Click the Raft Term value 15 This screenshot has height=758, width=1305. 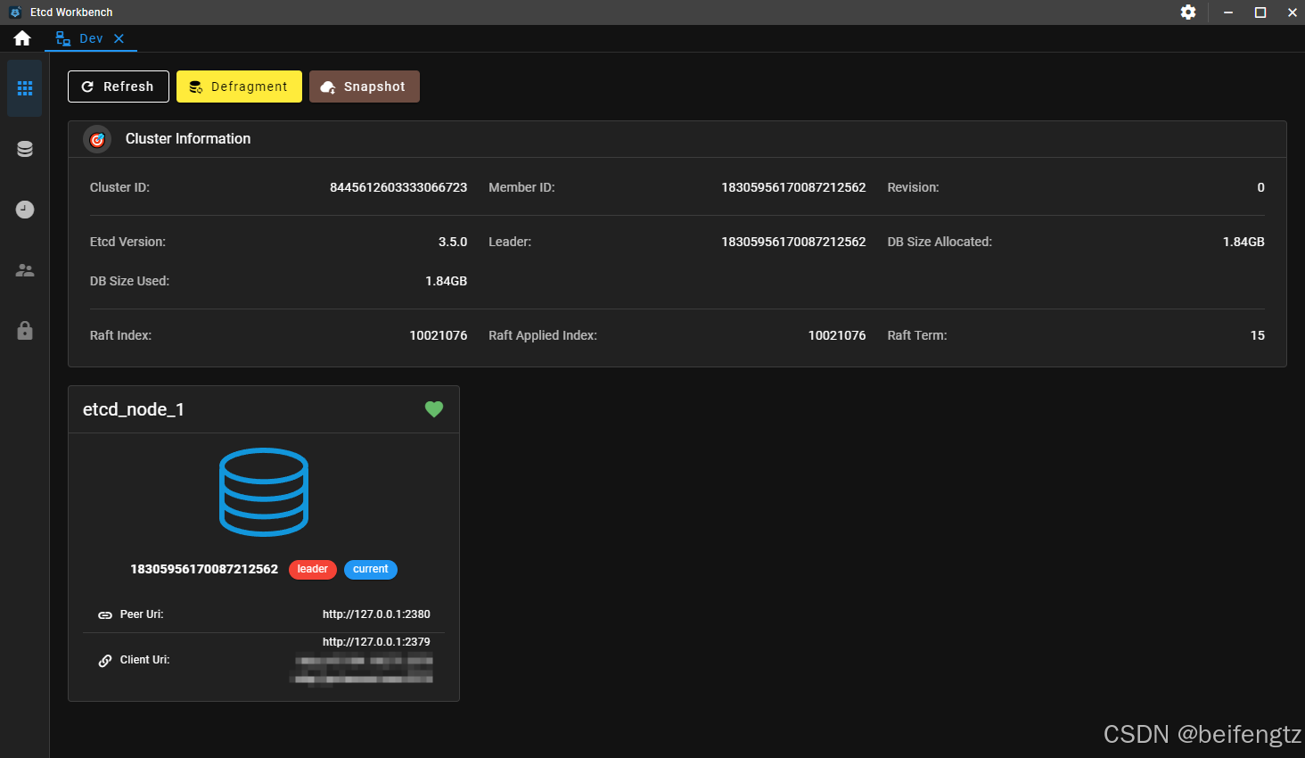point(1258,335)
